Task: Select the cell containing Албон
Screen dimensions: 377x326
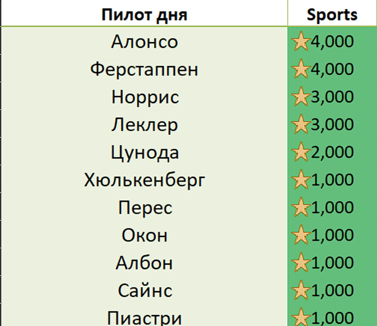Action: click(x=144, y=263)
